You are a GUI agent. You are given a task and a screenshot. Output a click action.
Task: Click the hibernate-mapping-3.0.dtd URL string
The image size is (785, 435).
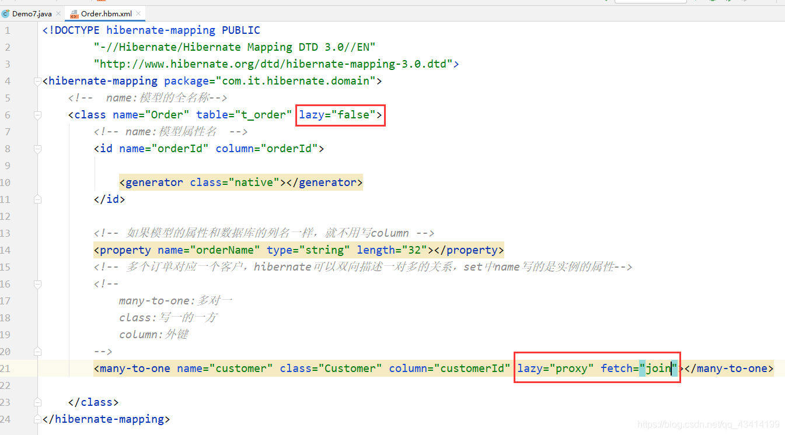(x=273, y=64)
